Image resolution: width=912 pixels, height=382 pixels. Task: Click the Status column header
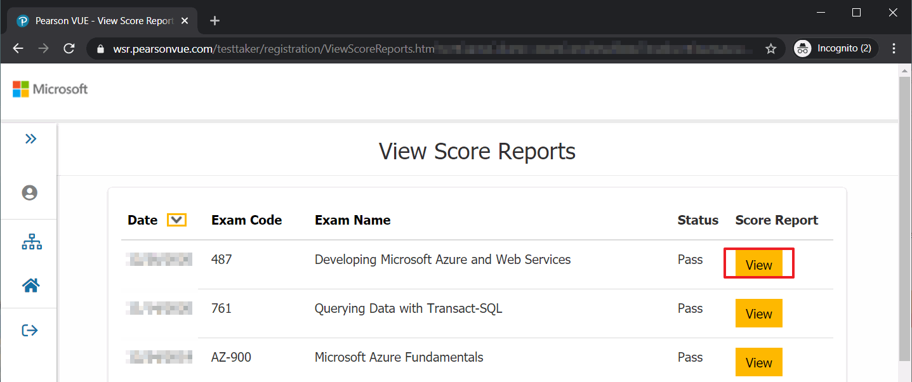coord(698,220)
